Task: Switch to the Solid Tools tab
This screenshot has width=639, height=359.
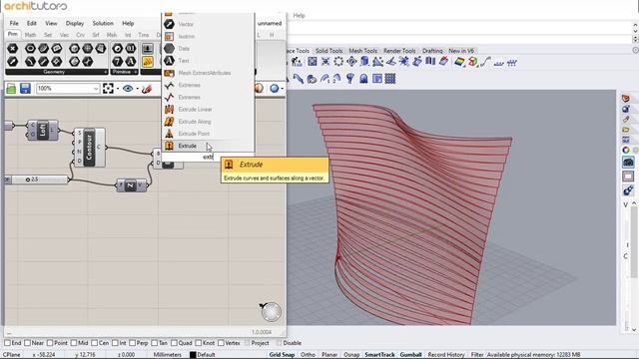Action: [328, 51]
